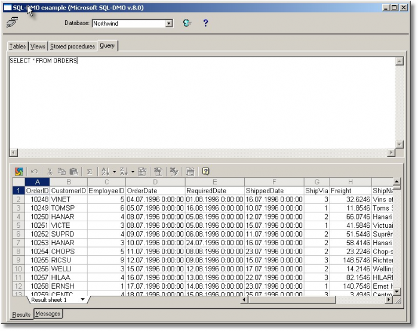This screenshot has width=418, height=331.
Task: Click the spreadsheet horizontal scroll left arrow
Action: click(x=244, y=300)
